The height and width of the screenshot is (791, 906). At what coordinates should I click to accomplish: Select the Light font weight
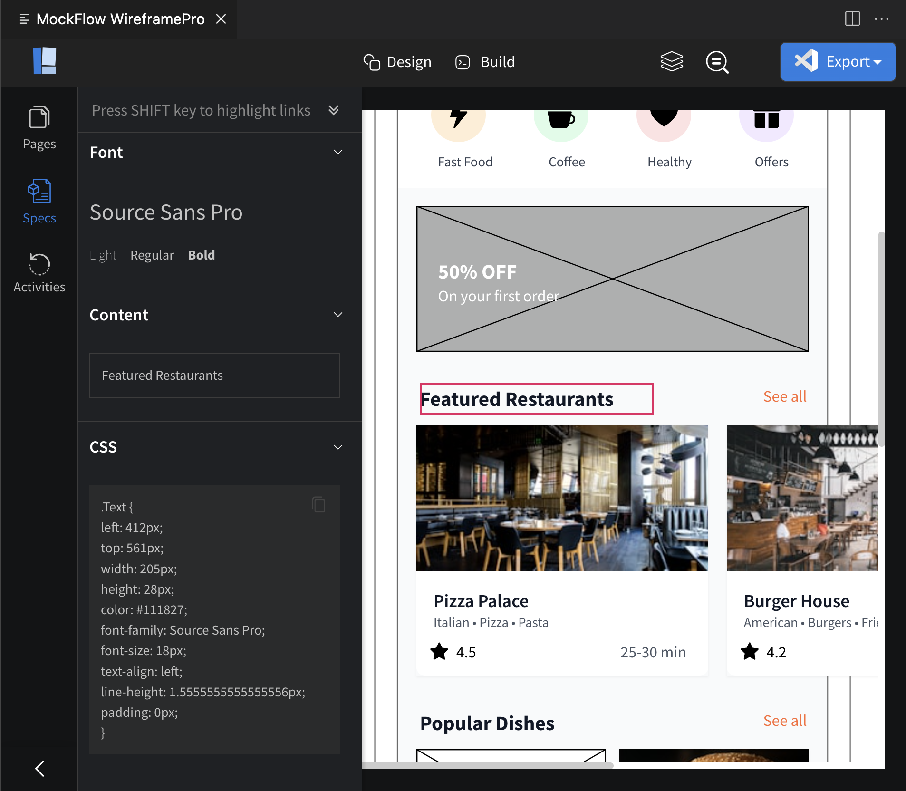pos(103,255)
